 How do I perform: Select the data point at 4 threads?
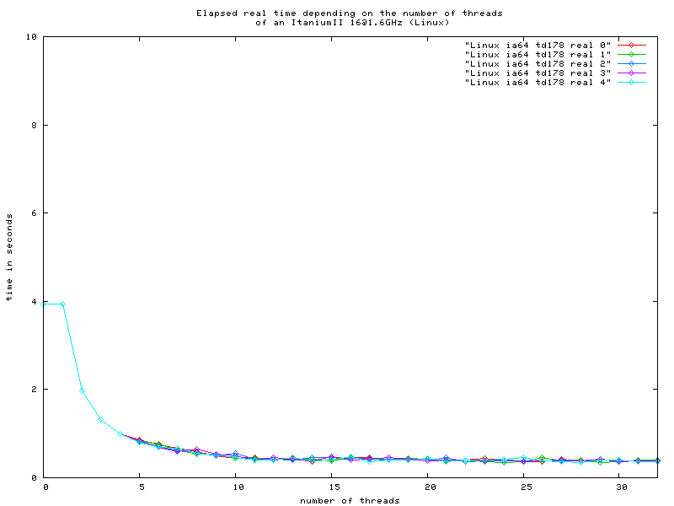(x=120, y=434)
